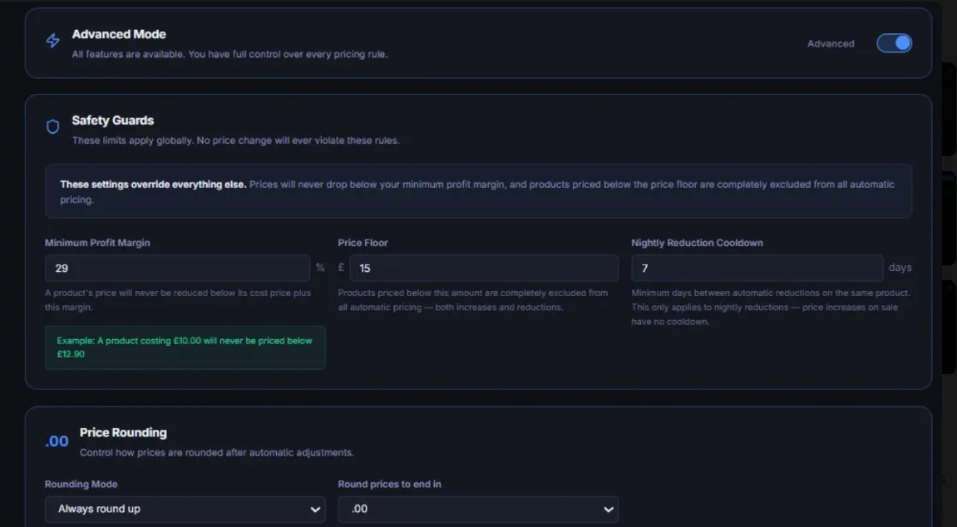The width and height of the screenshot is (957, 527).
Task: Click the green £12.90 example box
Action: (x=185, y=347)
